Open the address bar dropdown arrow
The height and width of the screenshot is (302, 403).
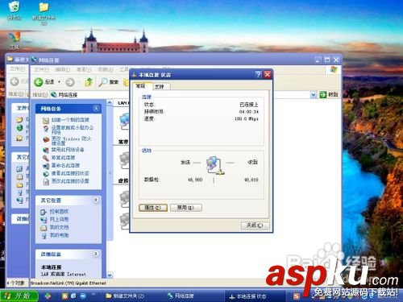314,94
